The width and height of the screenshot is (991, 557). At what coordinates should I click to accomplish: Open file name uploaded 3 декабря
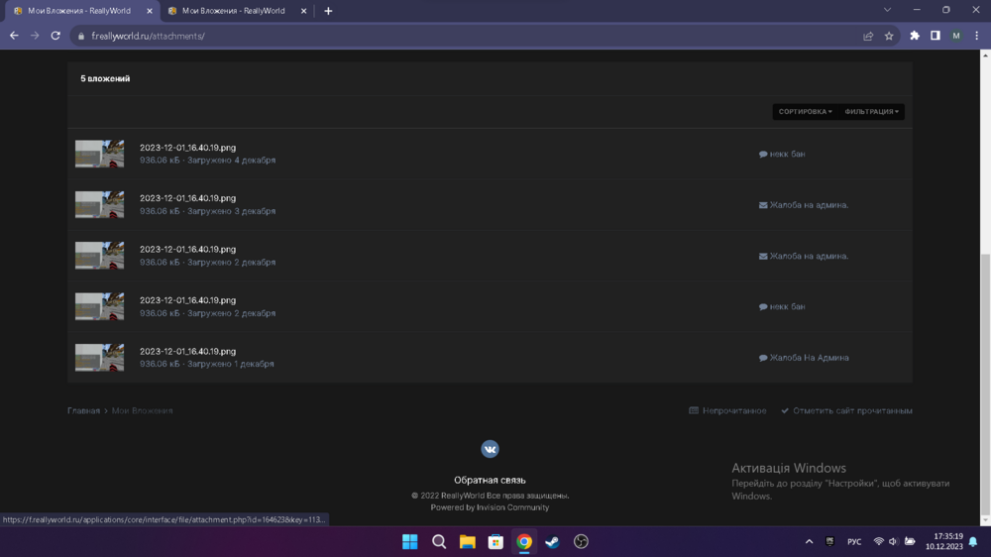tap(187, 198)
